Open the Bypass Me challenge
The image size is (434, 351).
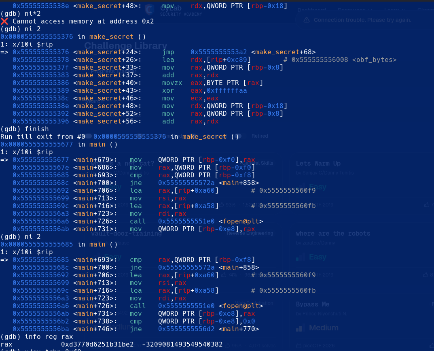(x=313, y=304)
